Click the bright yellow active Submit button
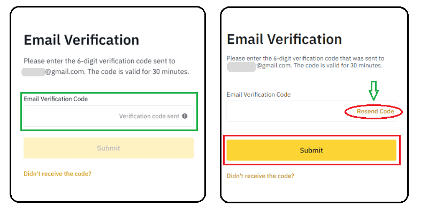The width and height of the screenshot is (428, 214). click(311, 150)
